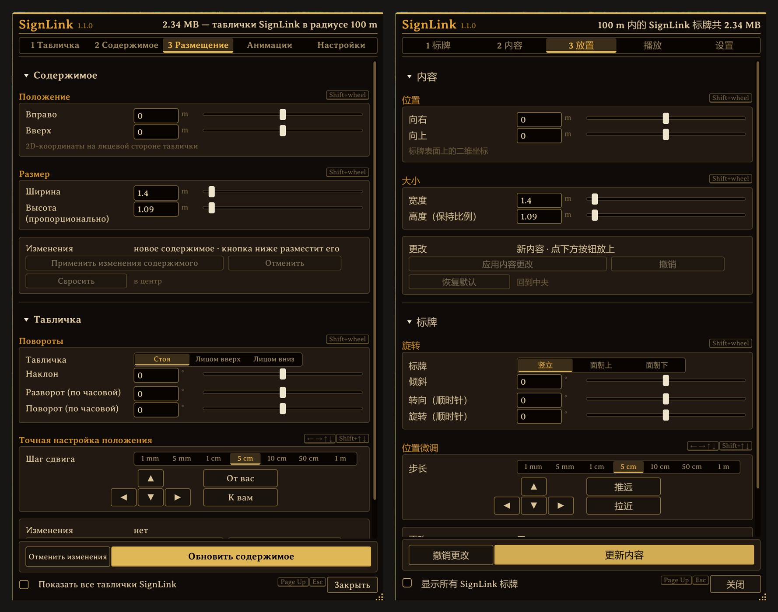Select 面朝上 orientation option
The width and height of the screenshot is (778, 612).
[x=601, y=365]
